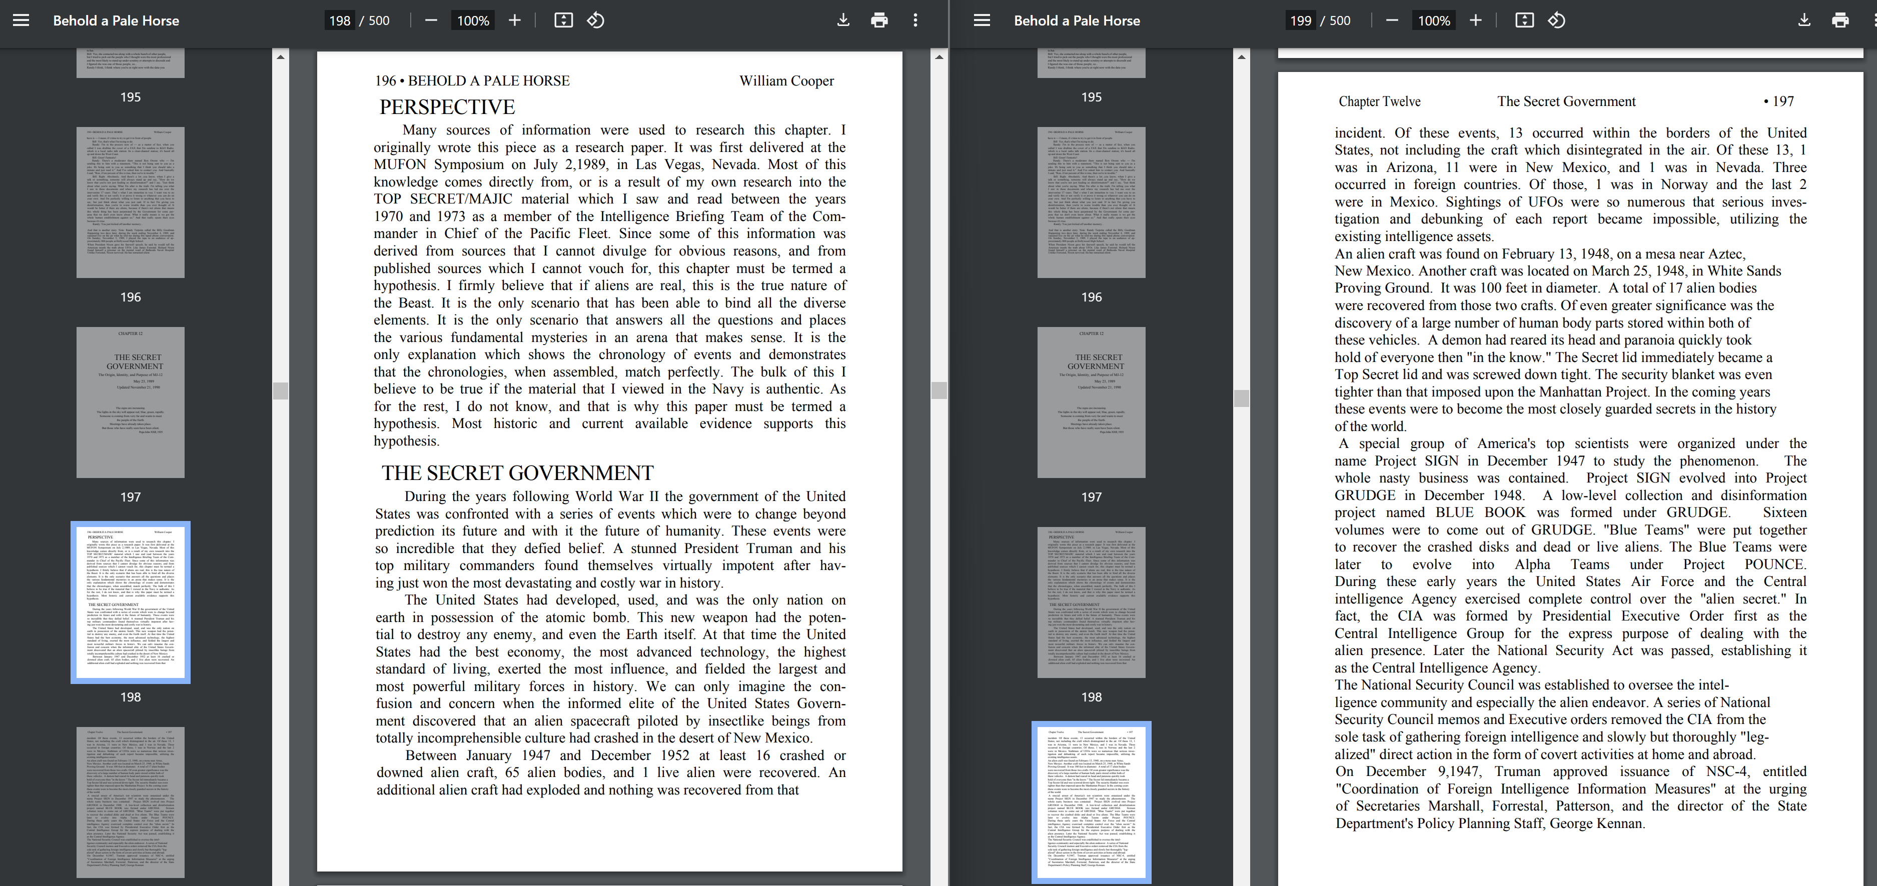Open more actions menu in left viewer
Viewport: 1877px width, 886px height.
pos(915,20)
